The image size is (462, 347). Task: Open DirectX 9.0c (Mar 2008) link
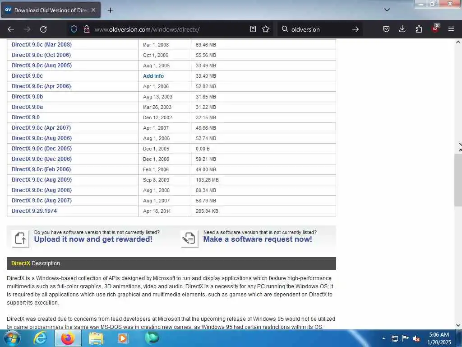pyautogui.click(x=42, y=45)
